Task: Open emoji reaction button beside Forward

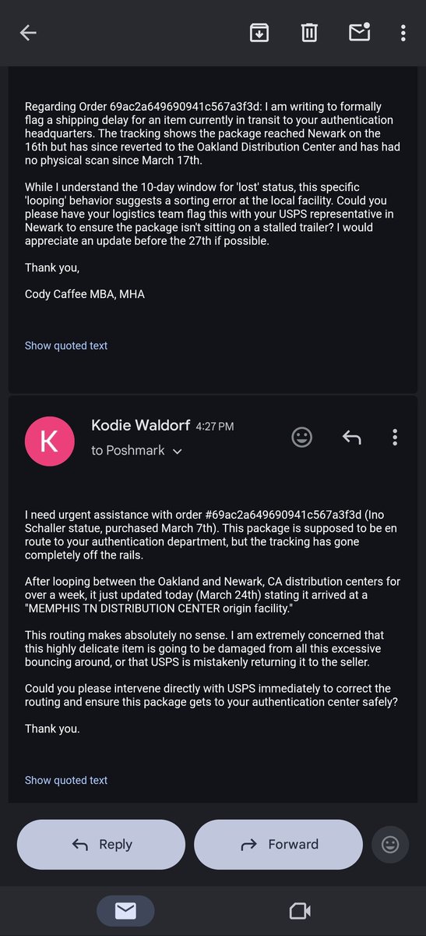Action: 390,845
